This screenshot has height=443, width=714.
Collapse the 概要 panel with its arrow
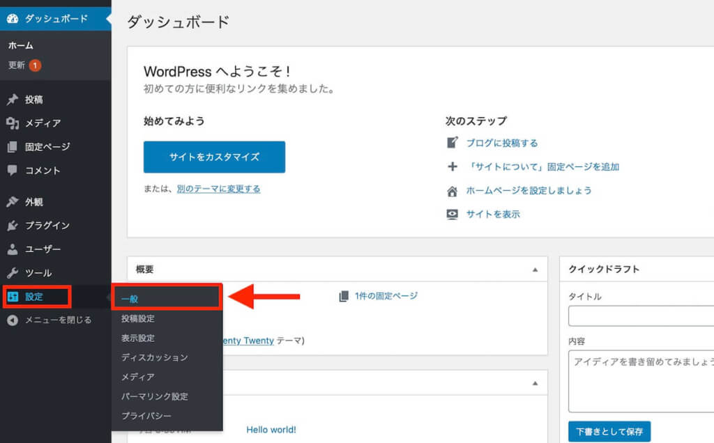click(x=535, y=270)
